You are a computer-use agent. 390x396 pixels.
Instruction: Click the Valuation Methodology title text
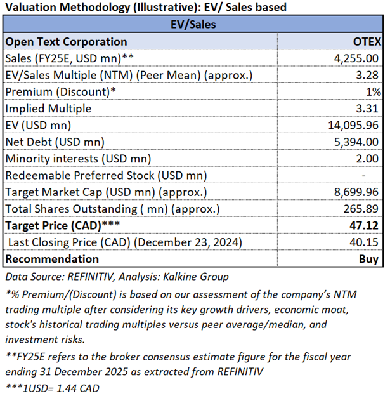[146, 7]
